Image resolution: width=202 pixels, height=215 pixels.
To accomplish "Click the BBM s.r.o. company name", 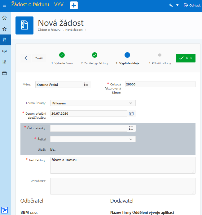I will [x=29, y=213].
